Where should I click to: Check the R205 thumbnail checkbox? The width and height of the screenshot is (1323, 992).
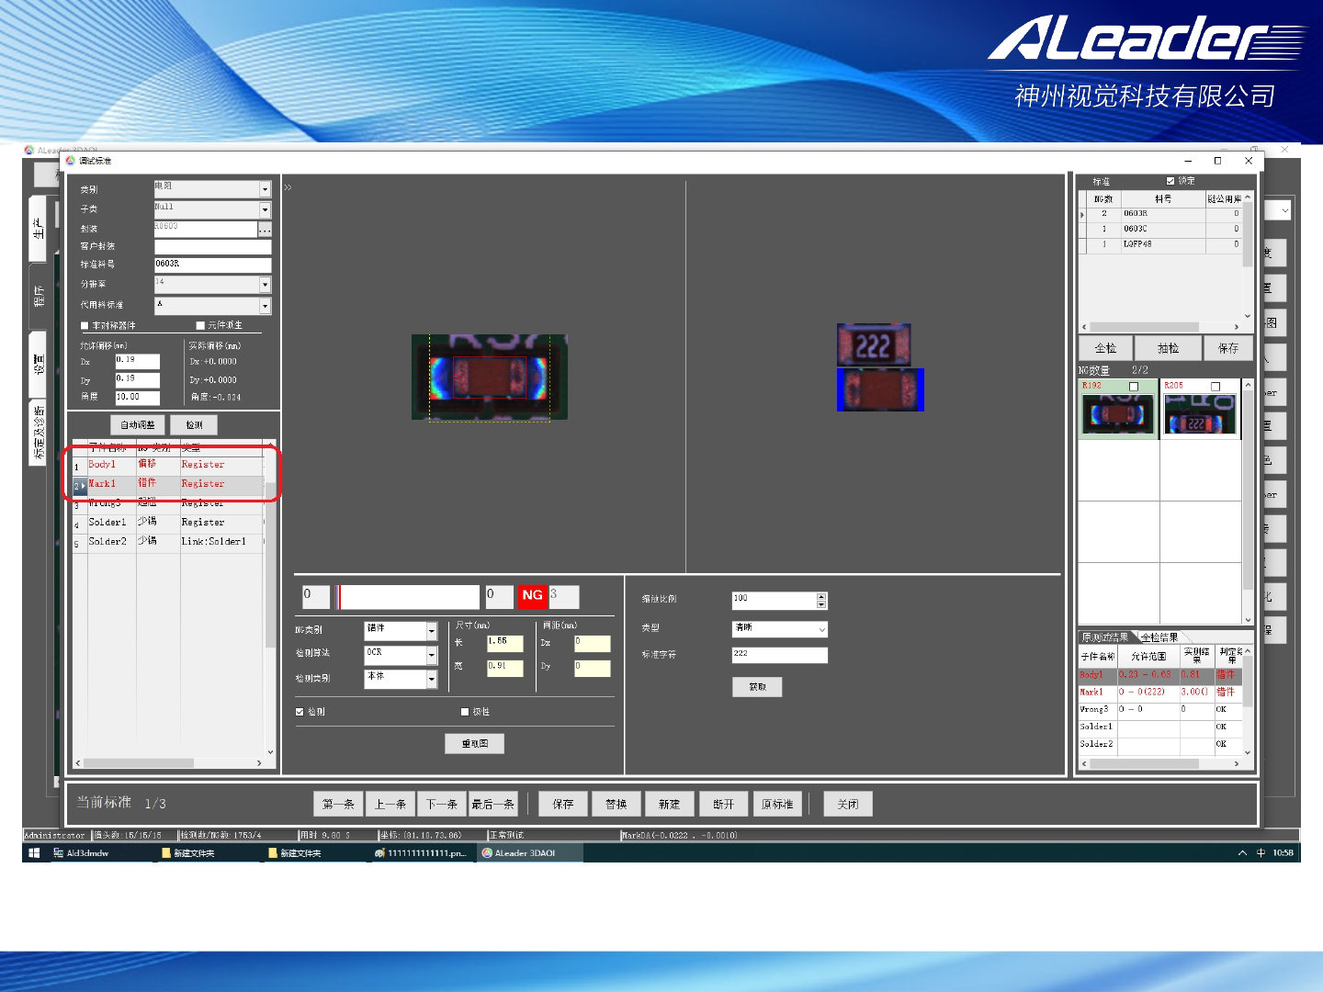pos(1216,387)
